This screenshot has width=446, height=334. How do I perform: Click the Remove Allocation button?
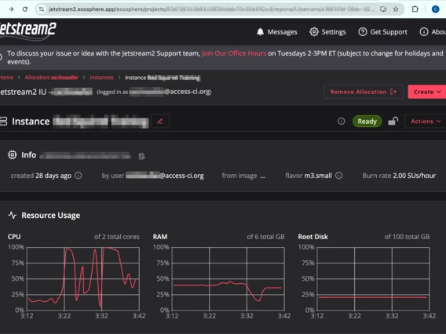364,92
